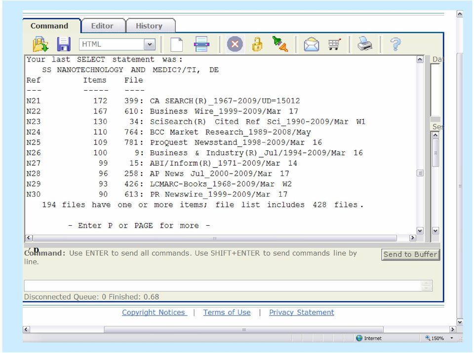Click the output pane scroll up arrow

[420, 59]
